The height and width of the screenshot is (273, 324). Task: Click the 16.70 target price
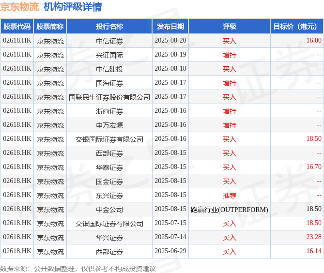(314, 167)
